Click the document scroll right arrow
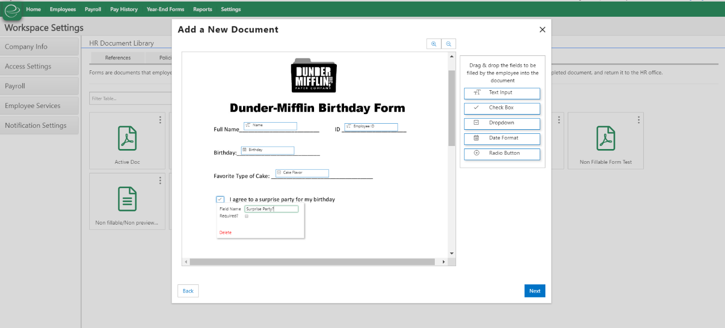This screenshot has height=328, width=725. 444,262
